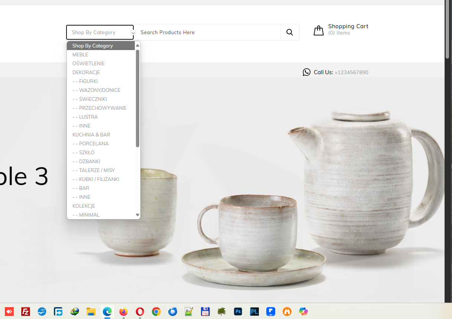Viewport: 452px width, 319px height.
Task: Open Copilot from the taskbar
Action: coord(303,311)
